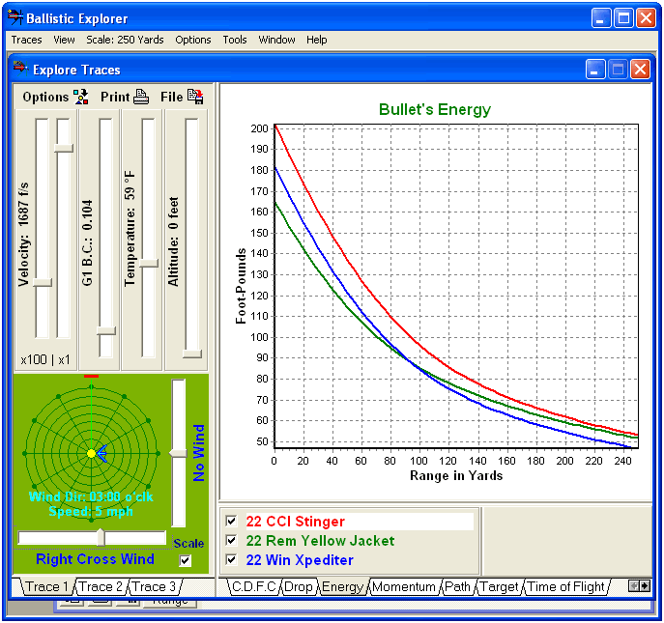This screenshot has width=664, height=623.
Task: Toggle the 22 CCI Stinger trace checkbox
Action: pos(231,521)
